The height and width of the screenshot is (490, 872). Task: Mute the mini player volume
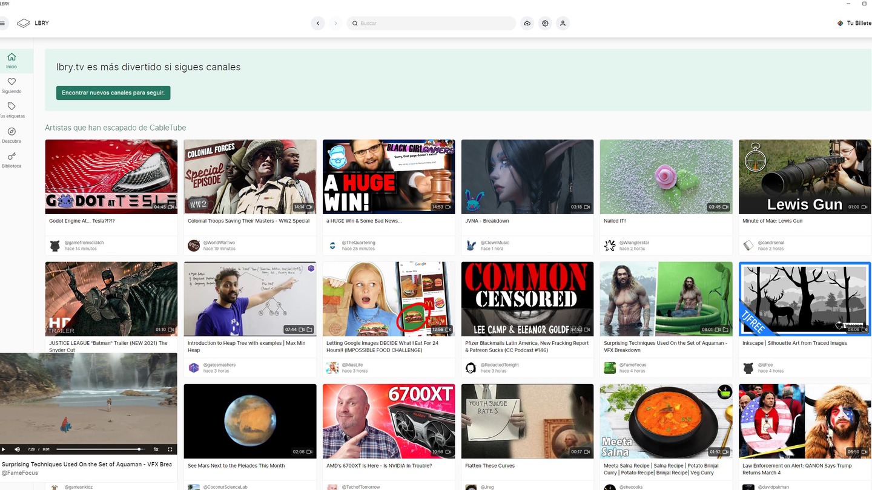pos(17,449)
